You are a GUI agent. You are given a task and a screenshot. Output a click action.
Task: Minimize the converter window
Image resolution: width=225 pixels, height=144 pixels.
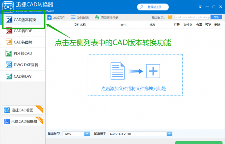pyautogui.click(x=207, y=7)
